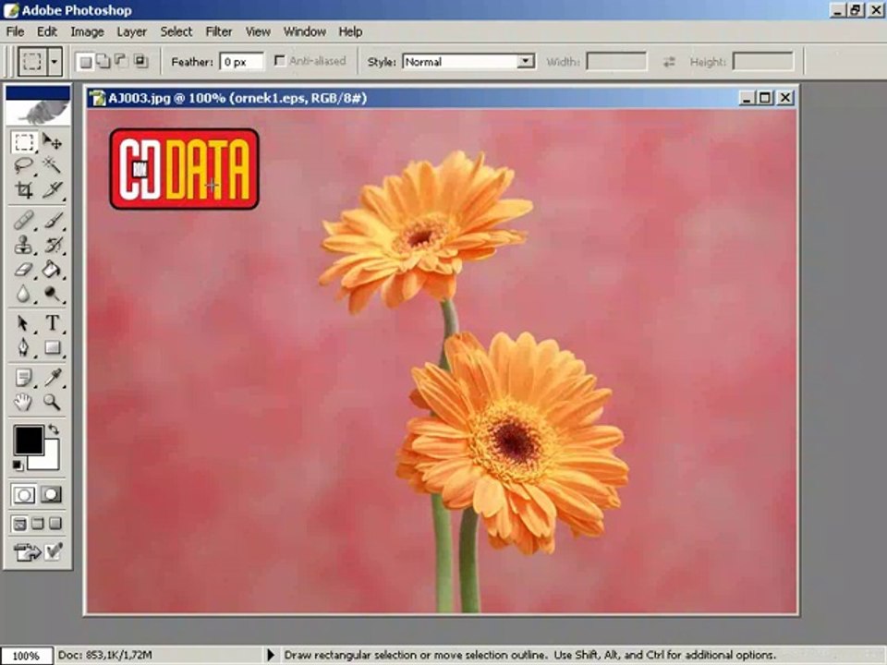The image size is (887, 665).
Task: Choose New Selection mode in options bar
Action: (x=85, y=61)
